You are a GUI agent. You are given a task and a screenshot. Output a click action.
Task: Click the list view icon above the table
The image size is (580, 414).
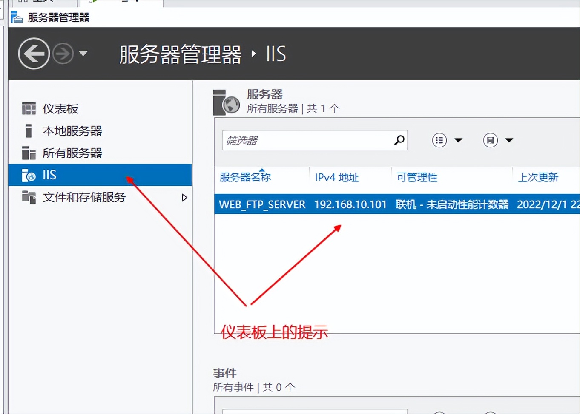point(439,140)
